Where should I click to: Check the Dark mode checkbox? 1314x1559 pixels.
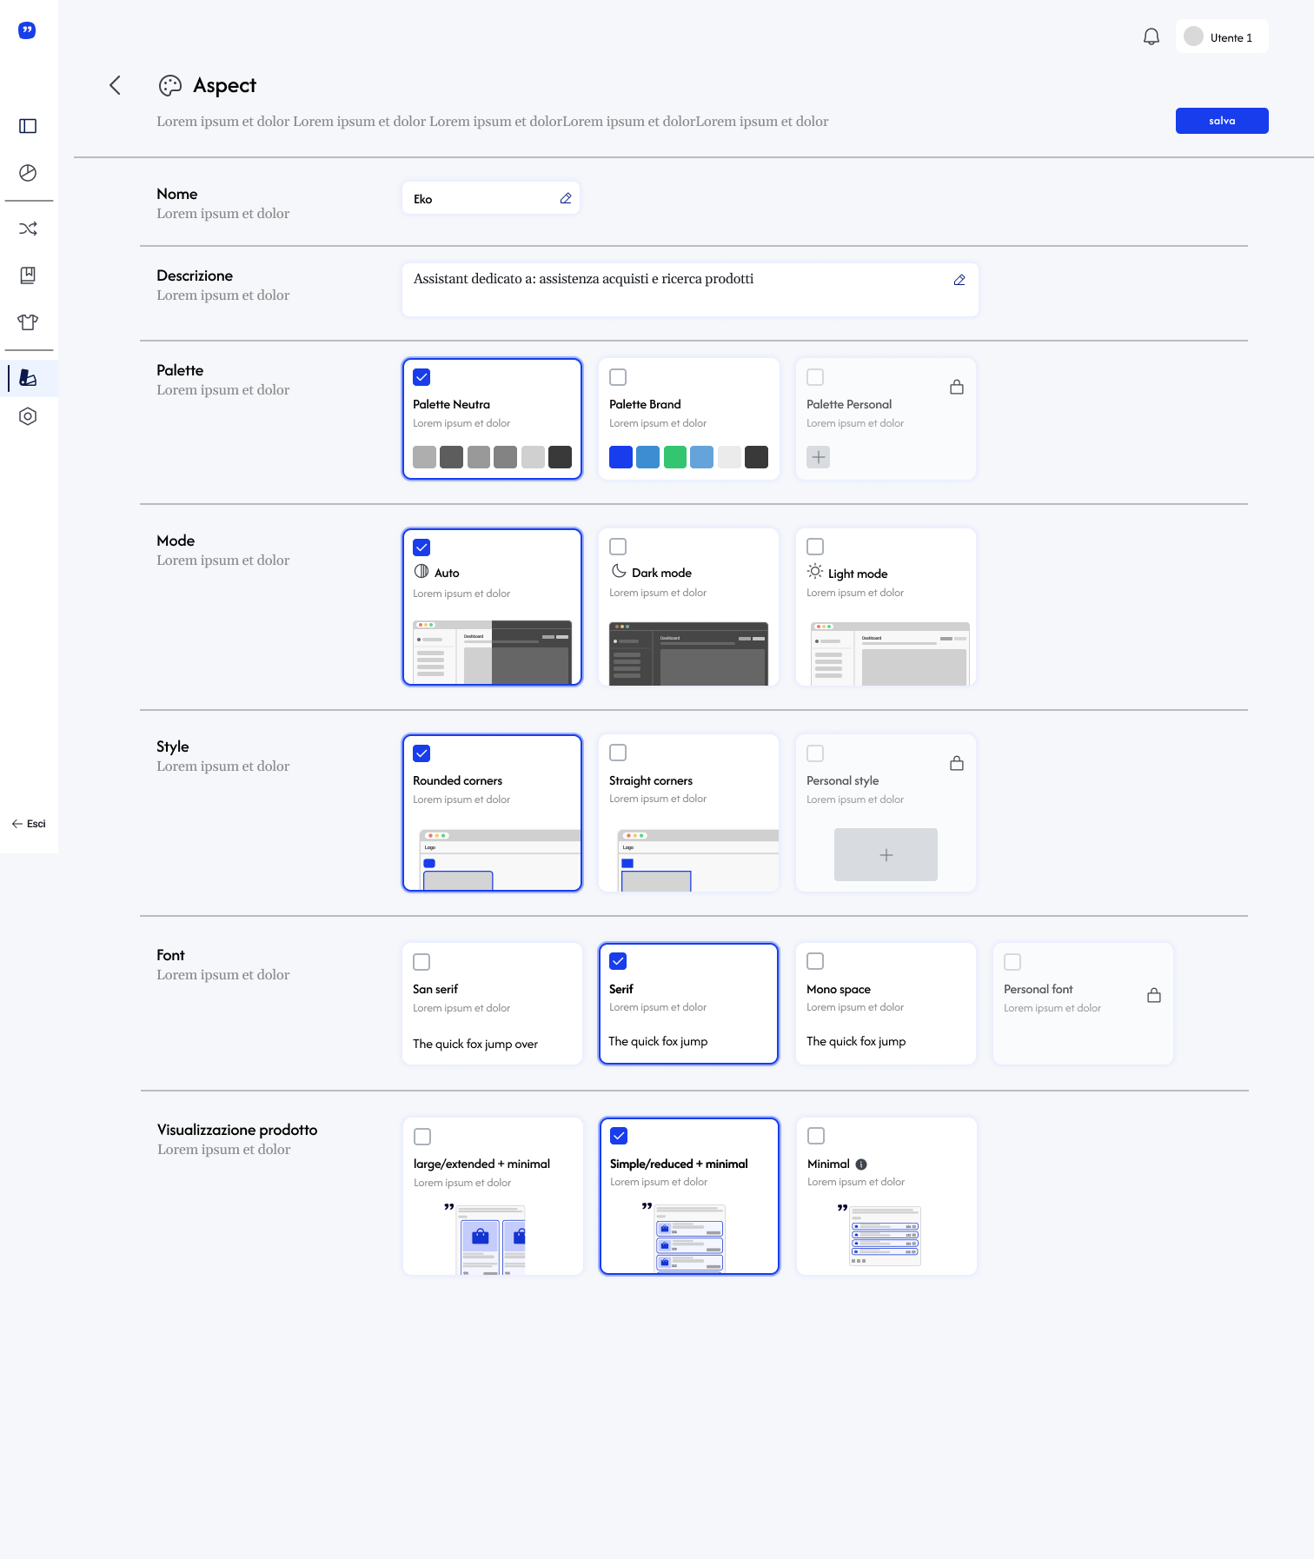[618, 547]
